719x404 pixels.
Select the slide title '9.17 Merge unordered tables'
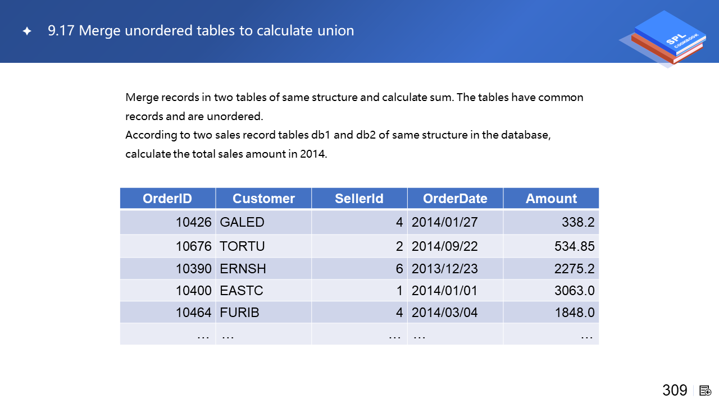click(201, 31)
